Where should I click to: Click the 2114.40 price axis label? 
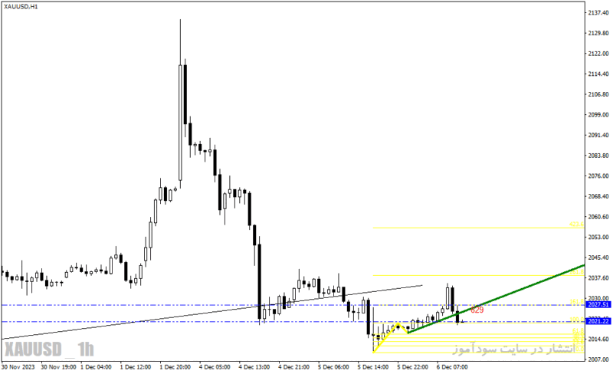click(598, 74)
